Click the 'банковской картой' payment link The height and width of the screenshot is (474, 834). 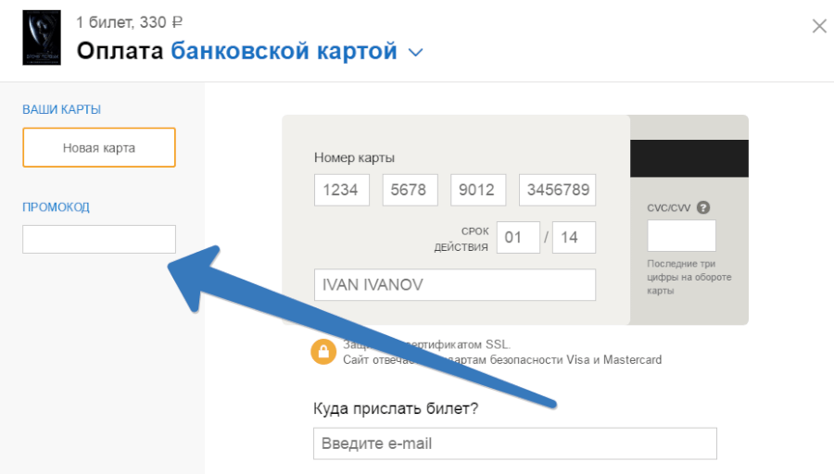(x=284, y=51)
